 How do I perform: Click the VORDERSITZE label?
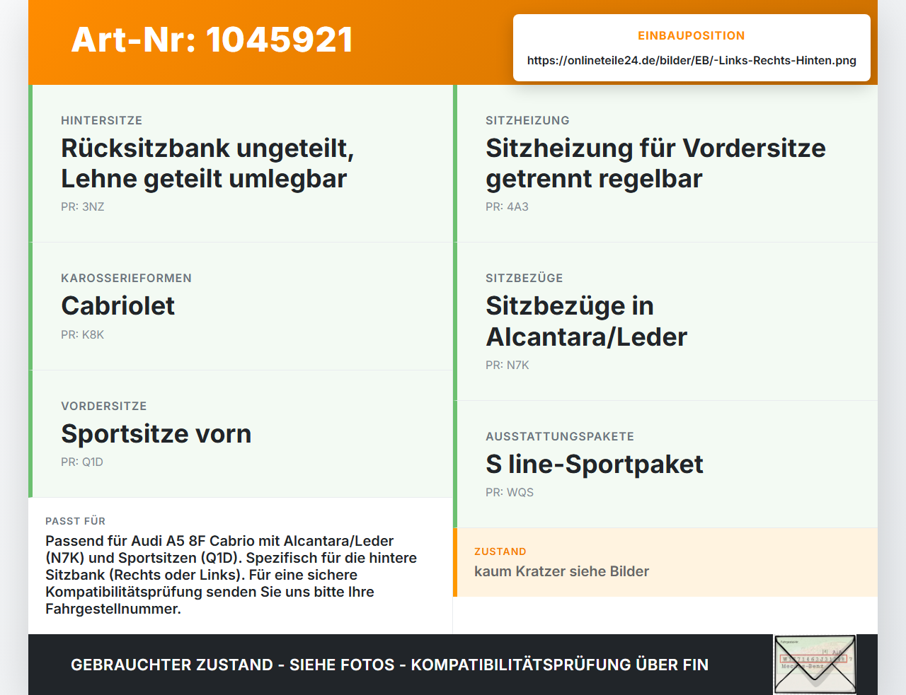coord(104,406)
